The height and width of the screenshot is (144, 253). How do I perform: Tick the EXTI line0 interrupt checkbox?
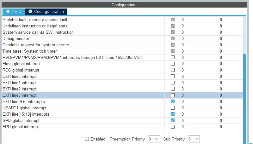tap(173, 76)
